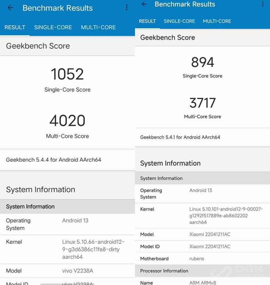Tap the back arrow on the right Benchmark Results screen
This screenshot has width=270, height=285.
[144, 4]
